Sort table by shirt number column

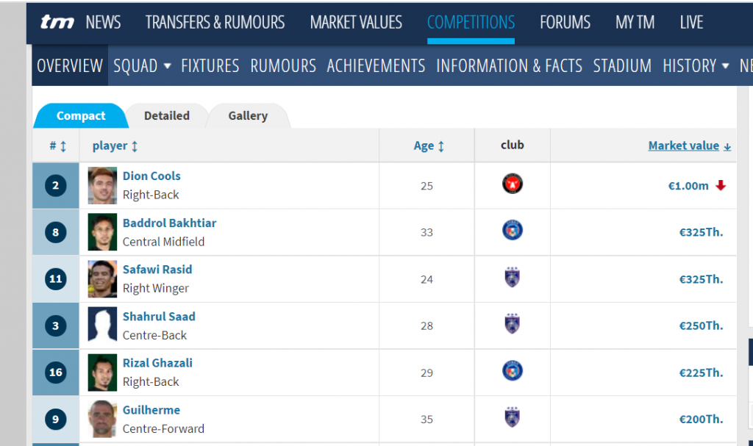[x=58, y=145]
